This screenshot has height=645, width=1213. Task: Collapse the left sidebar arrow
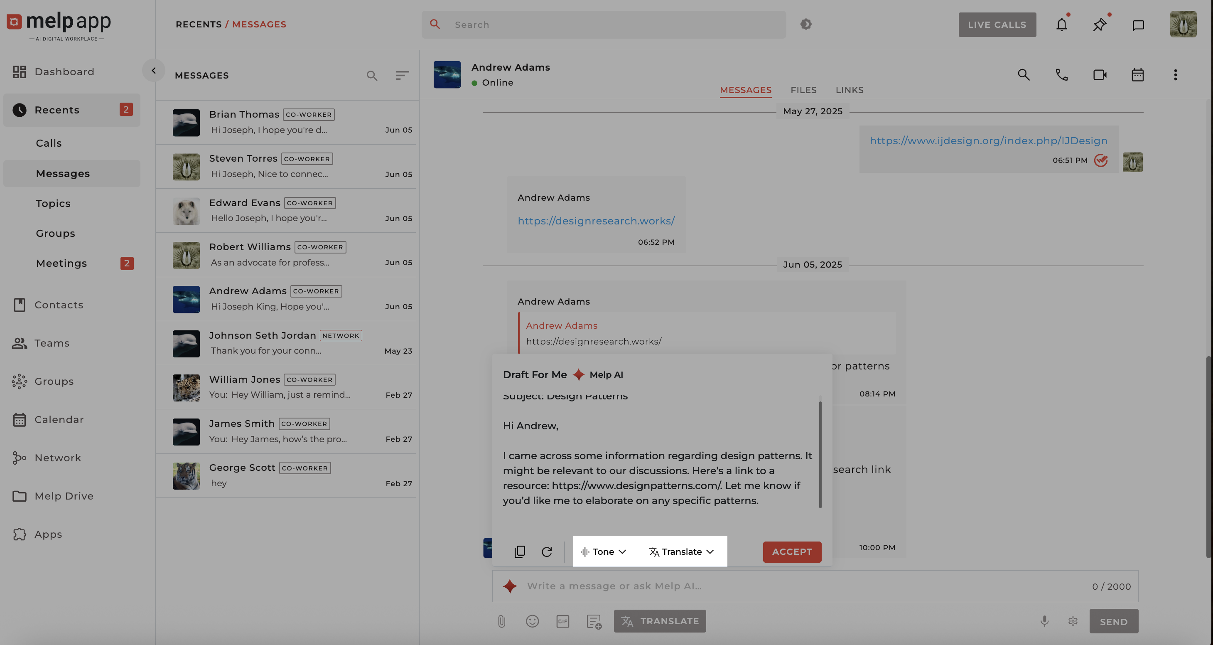pyautogui.click(x=154, y=71)
